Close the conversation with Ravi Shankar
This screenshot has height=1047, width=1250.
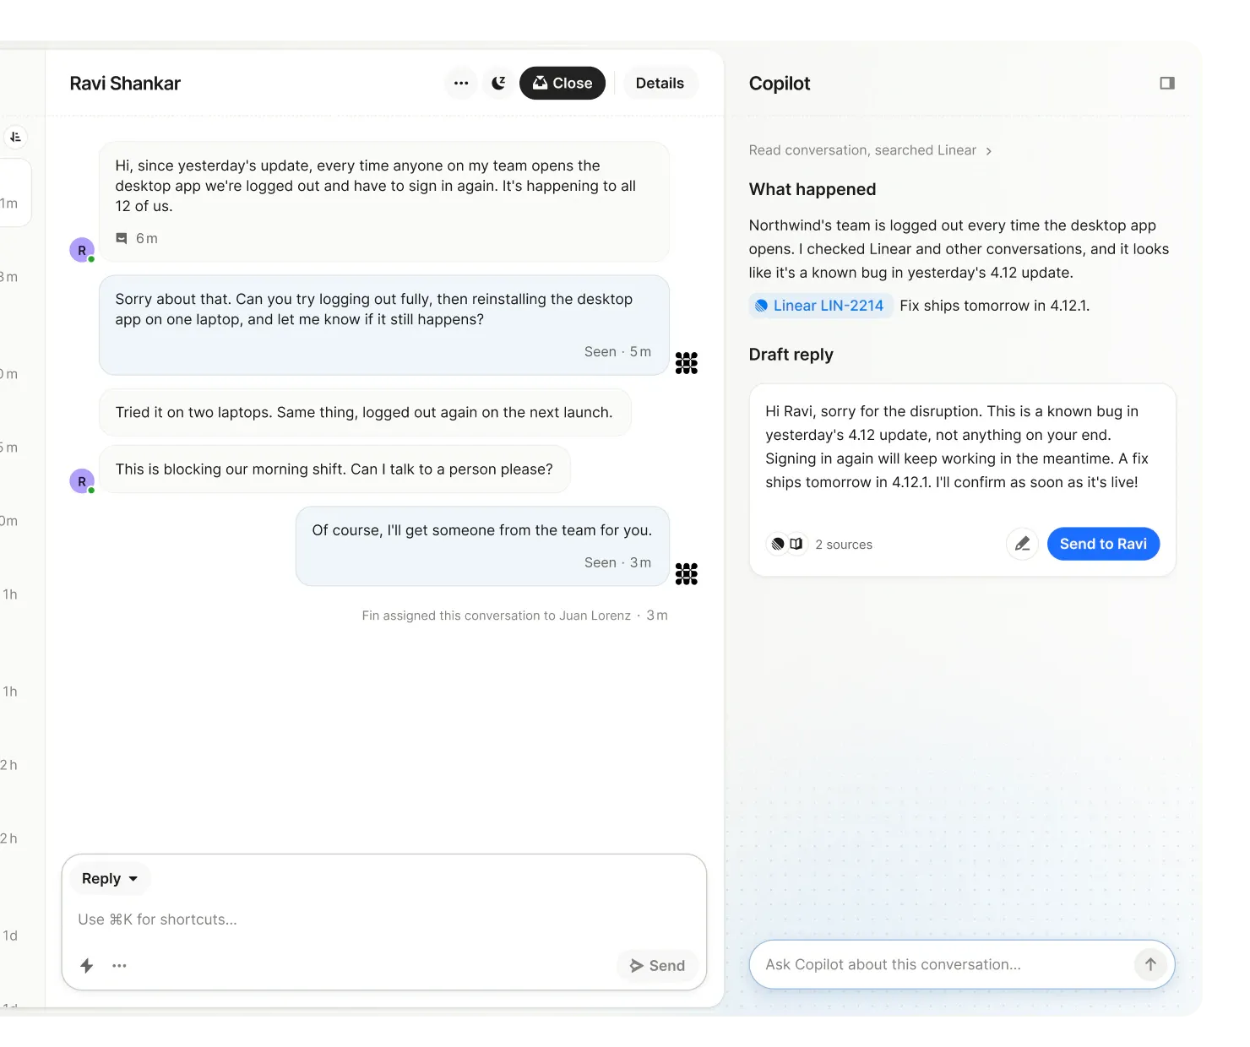coord(562,83)
